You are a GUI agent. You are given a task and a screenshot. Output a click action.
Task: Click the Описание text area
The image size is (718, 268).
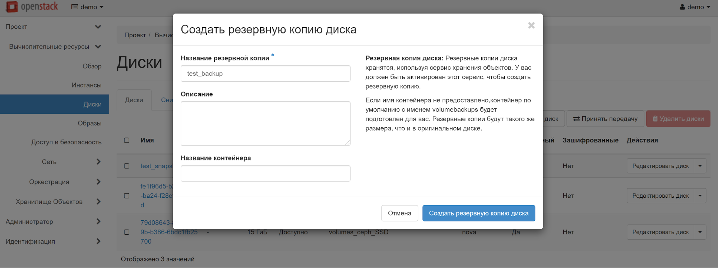click(x=265, y=123)
